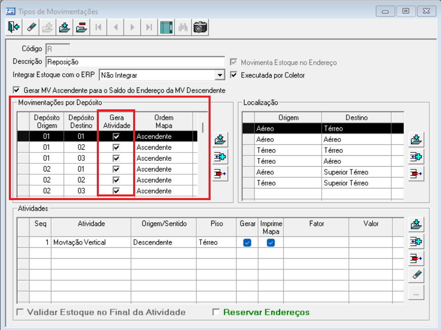
Task: Click ellipsis button in Atividades panel
Action: point(416,292)
